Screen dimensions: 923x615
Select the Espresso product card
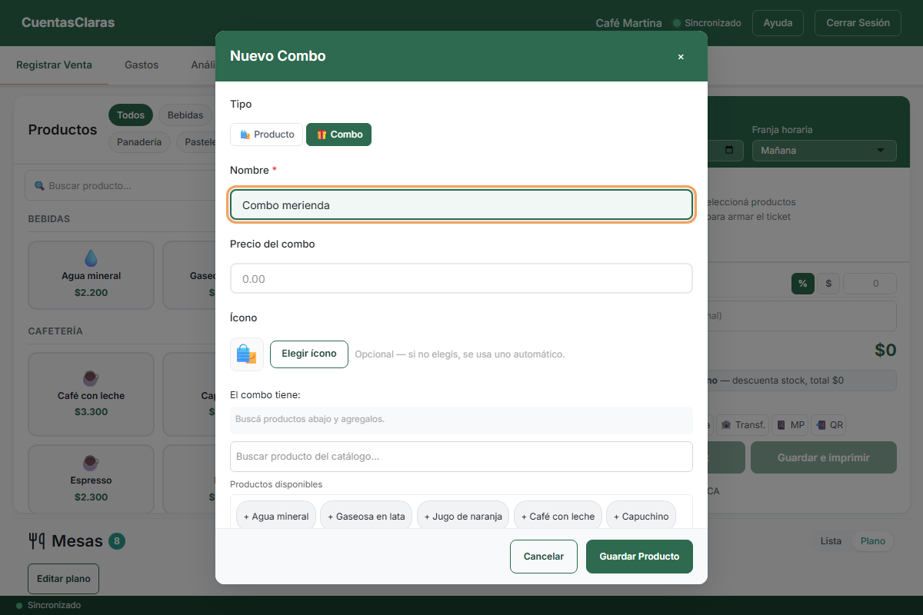(x=92, y=478)
